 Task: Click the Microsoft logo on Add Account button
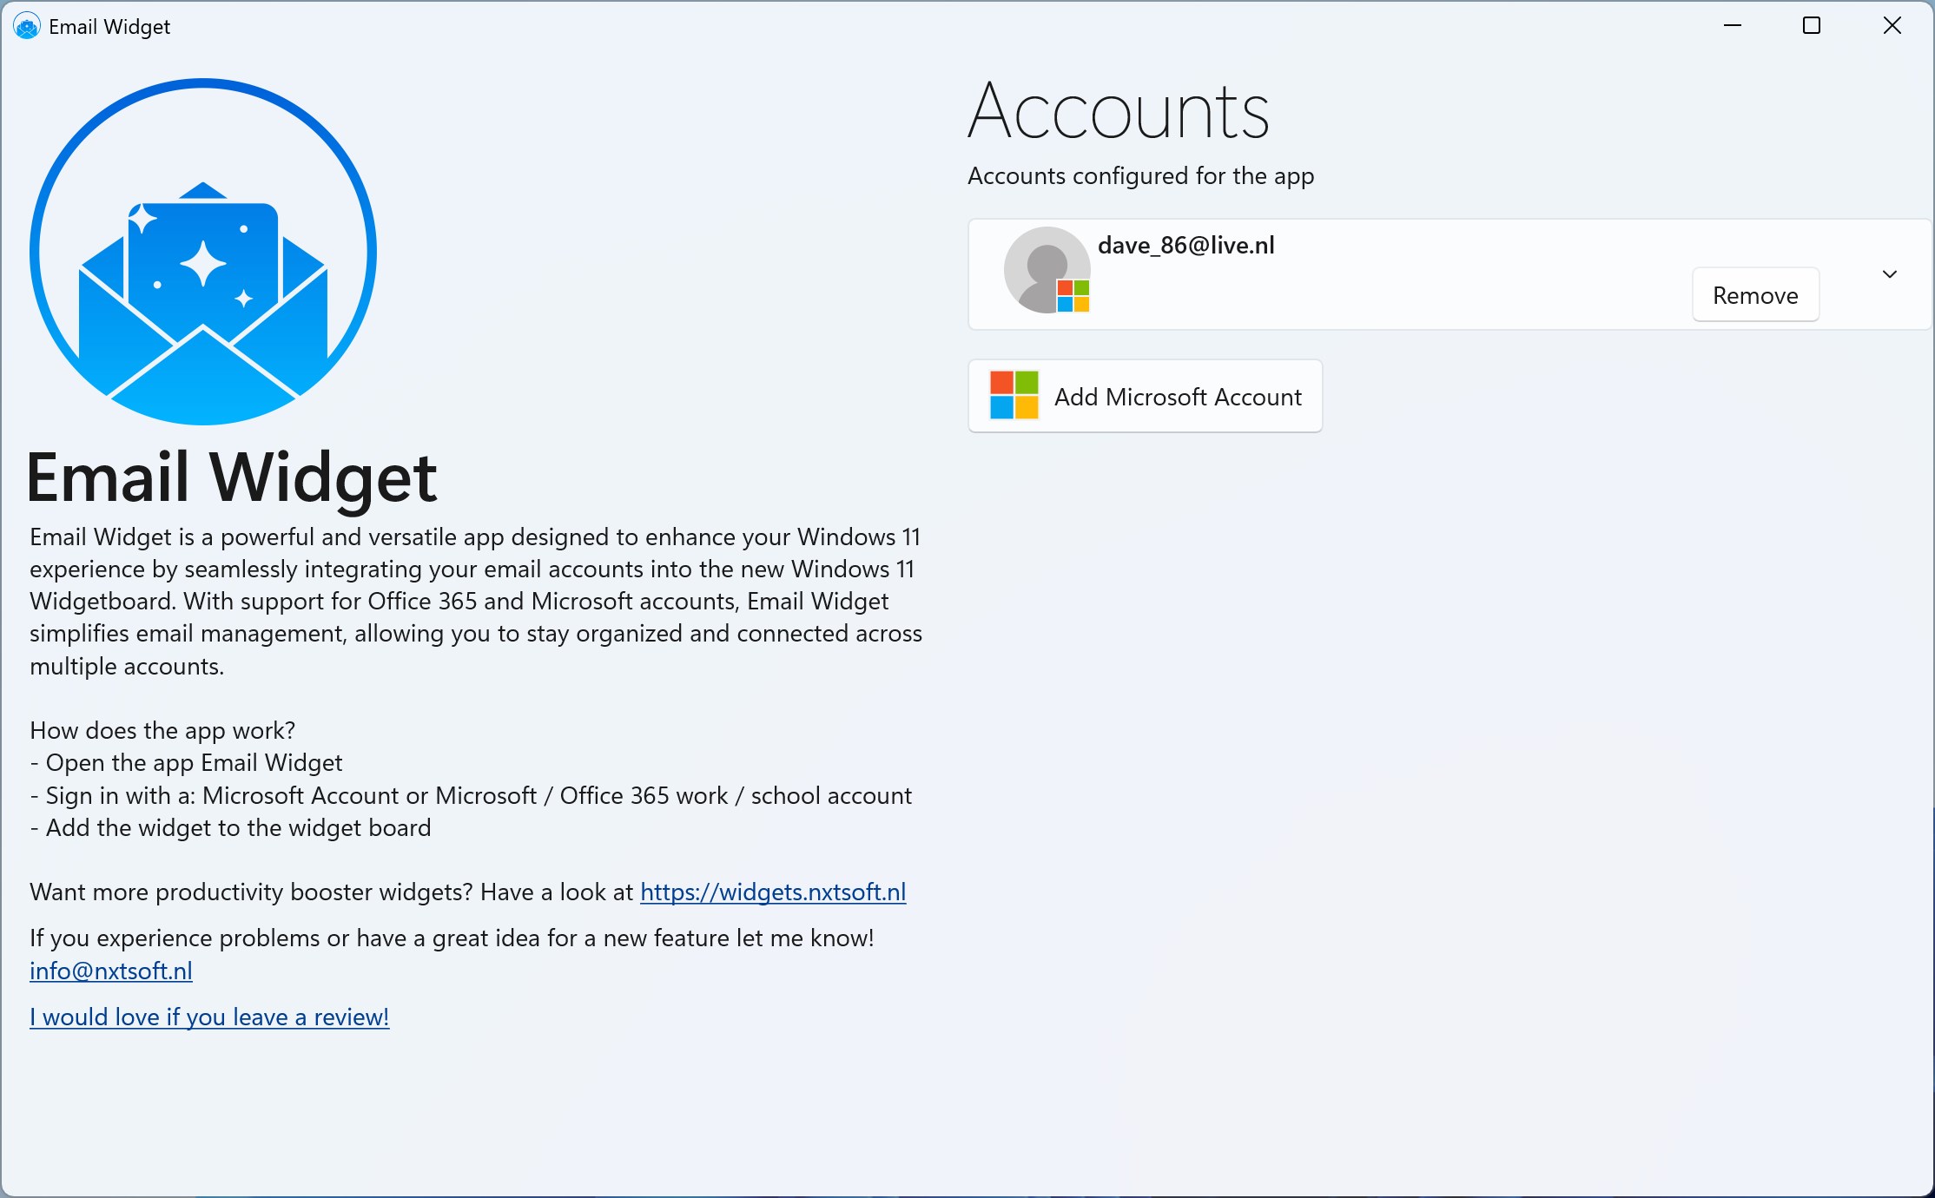(x=1014, y=395)
